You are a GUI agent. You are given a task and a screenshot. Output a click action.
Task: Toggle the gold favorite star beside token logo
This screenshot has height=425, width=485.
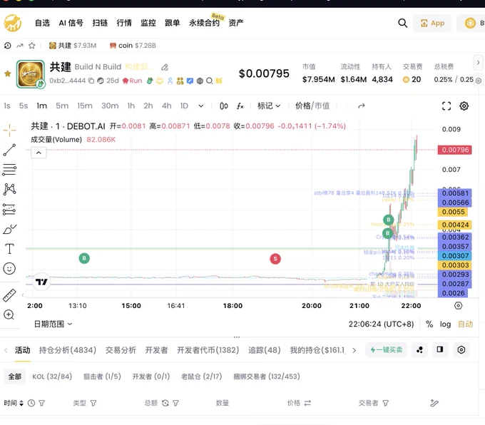(8, 73)
